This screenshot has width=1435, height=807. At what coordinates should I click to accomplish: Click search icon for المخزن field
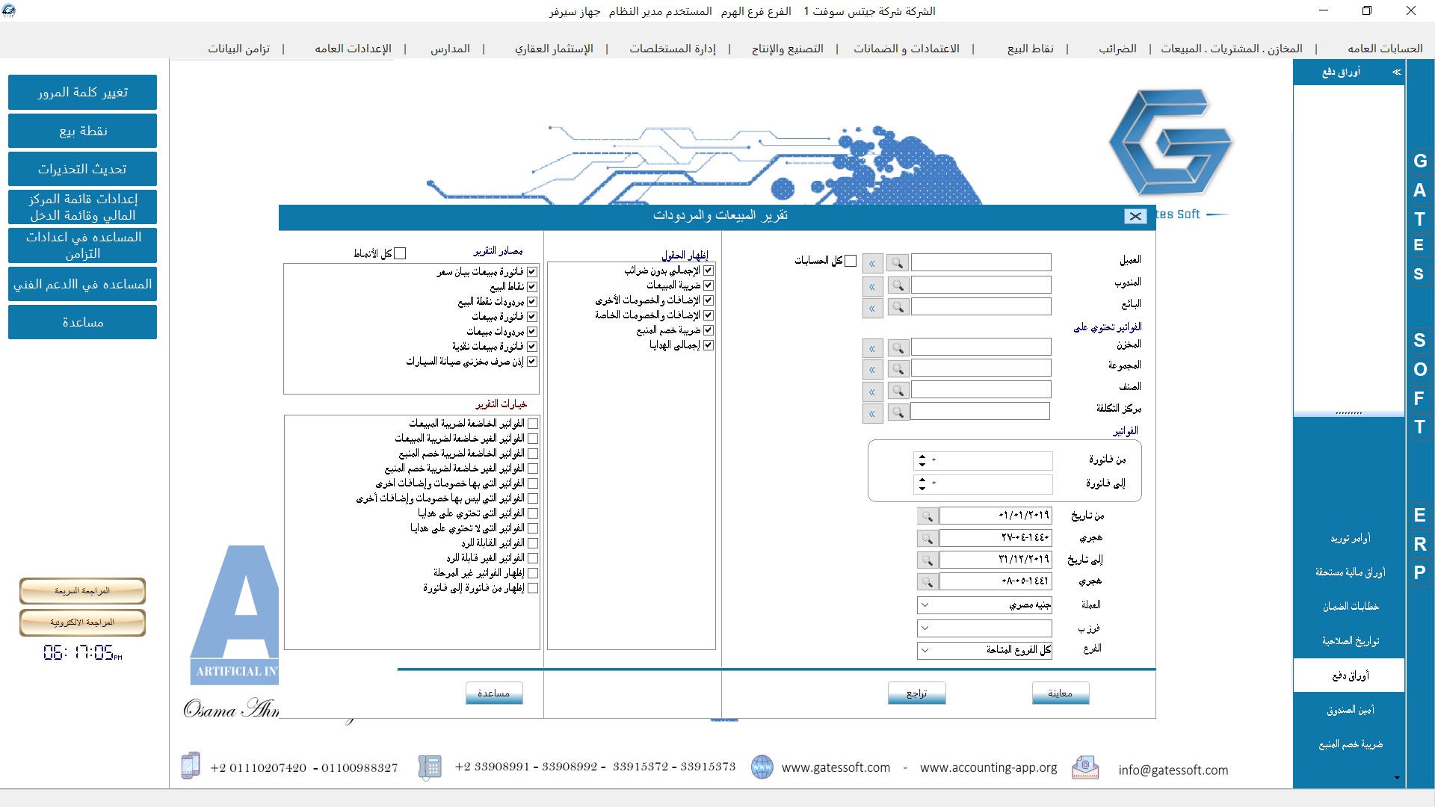[x=898, y=347]
